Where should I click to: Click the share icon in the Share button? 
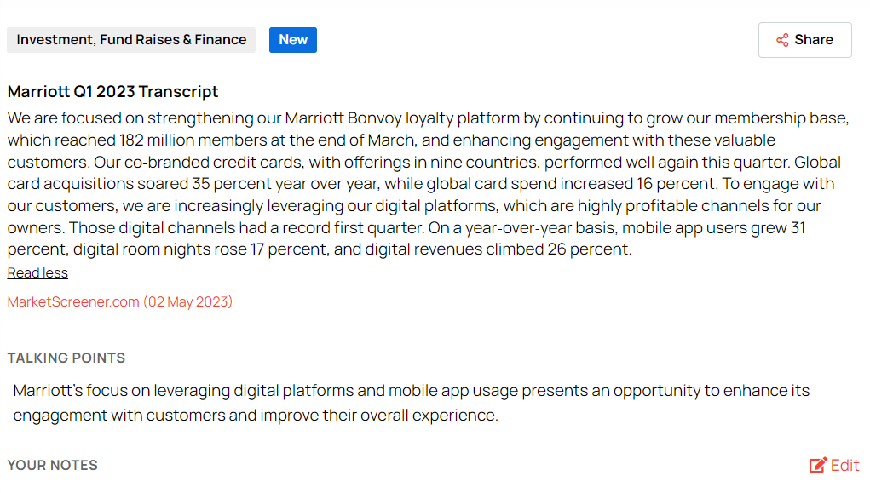[x=782, y=40]
